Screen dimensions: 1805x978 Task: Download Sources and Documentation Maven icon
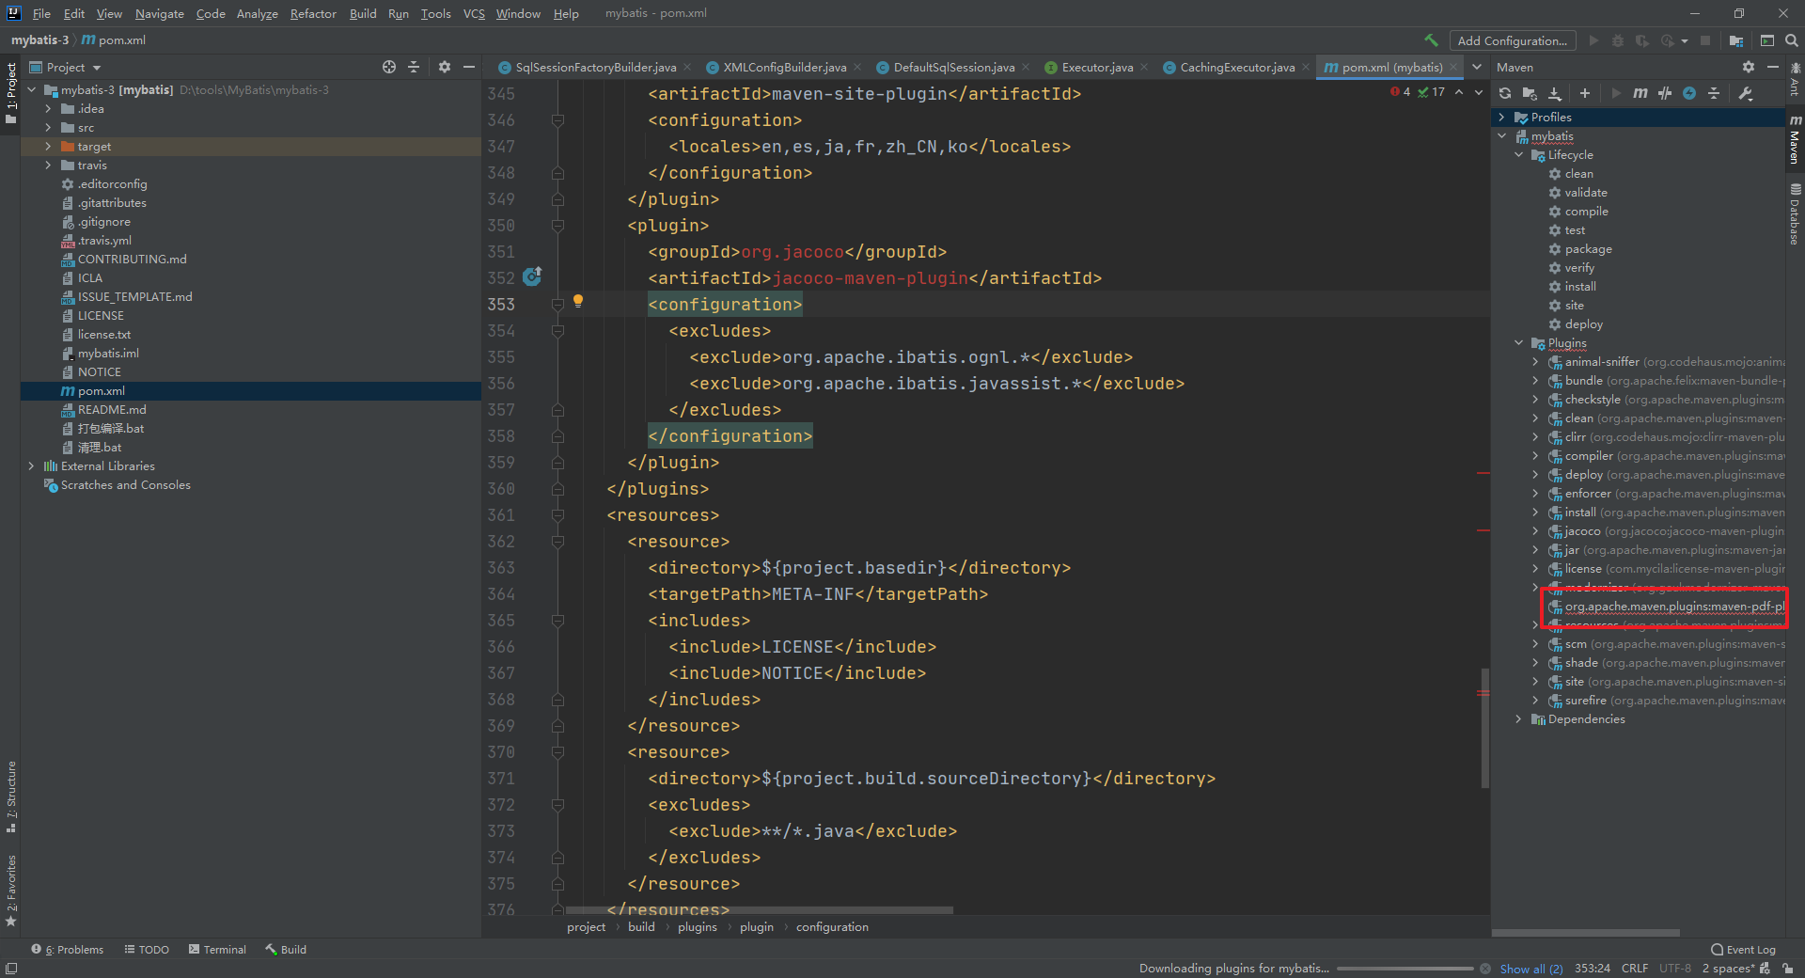point(1555,93)
